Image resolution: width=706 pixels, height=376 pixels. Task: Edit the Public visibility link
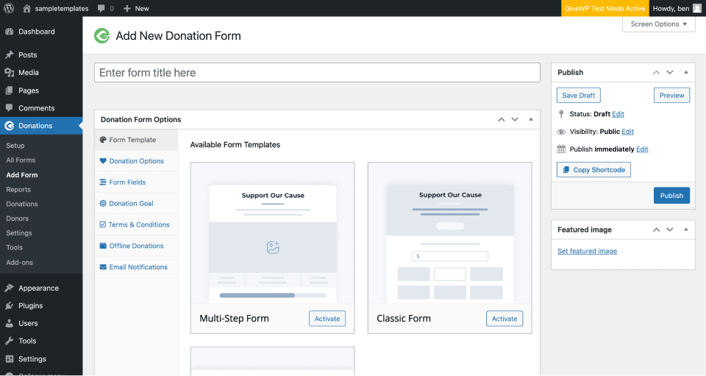627,132
